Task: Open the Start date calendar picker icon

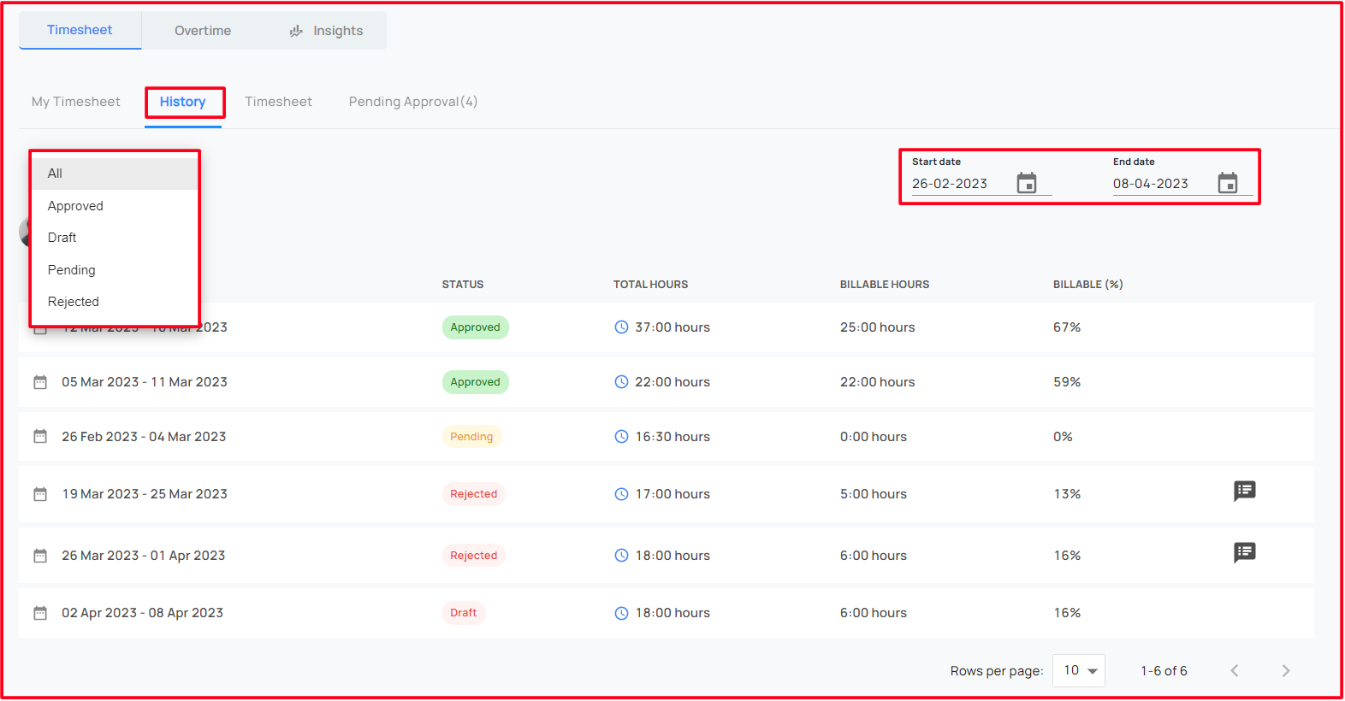Action: pyautogui.click(x=1027, y=183)
